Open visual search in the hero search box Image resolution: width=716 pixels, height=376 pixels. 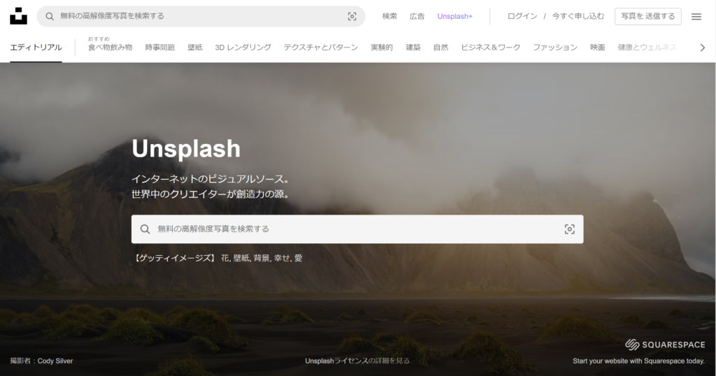click(569, 229)
